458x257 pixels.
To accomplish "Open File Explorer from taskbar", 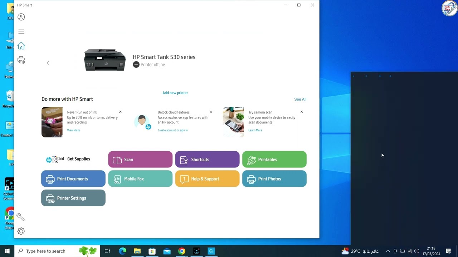I will 137,251.
